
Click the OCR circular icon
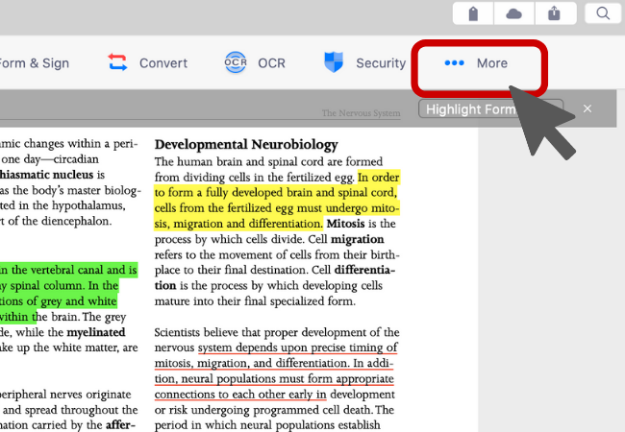236,62
